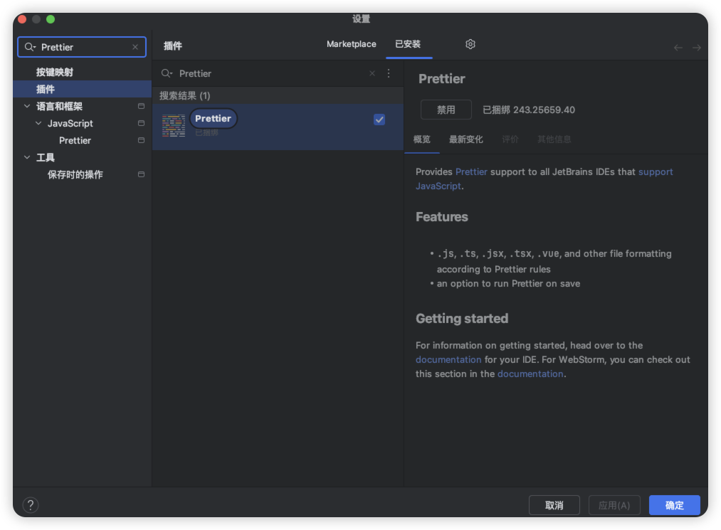This screenshot has width=721, height=530.
Task: Click the 确定 button
Action: coord(675,505)
